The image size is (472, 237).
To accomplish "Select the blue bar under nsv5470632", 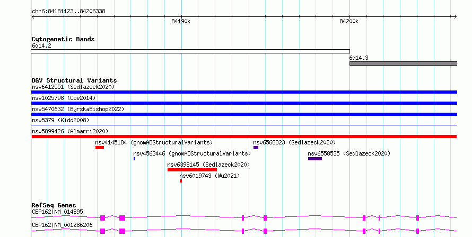I will (x=244, y=114).
